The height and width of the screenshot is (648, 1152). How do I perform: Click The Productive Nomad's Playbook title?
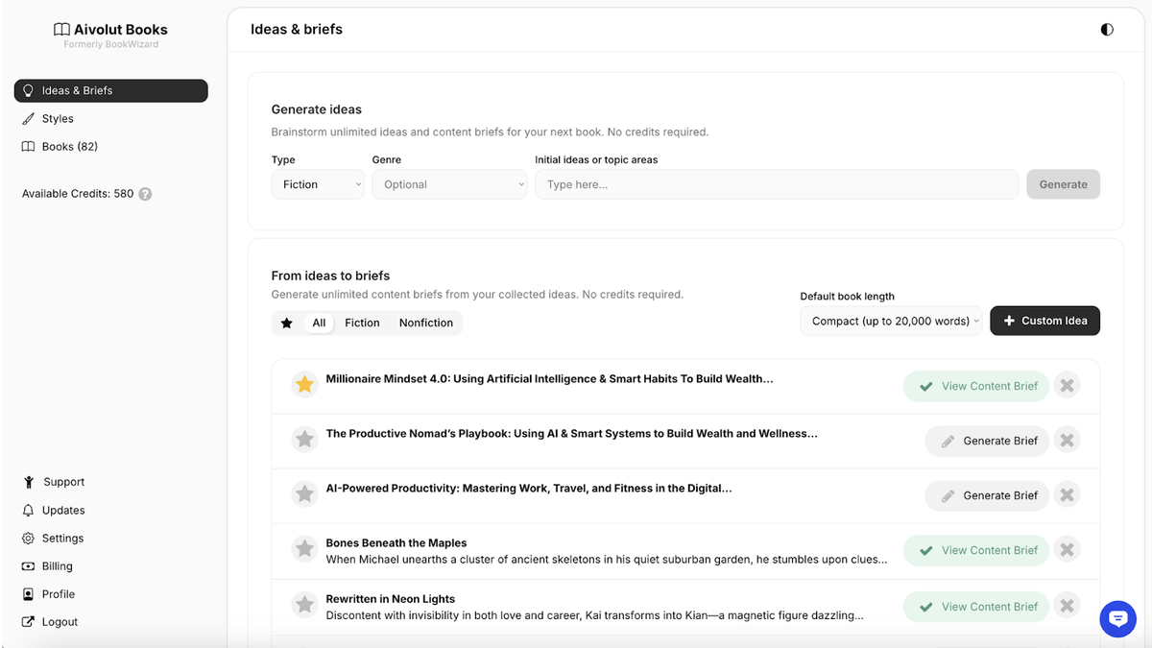point(571,434)
